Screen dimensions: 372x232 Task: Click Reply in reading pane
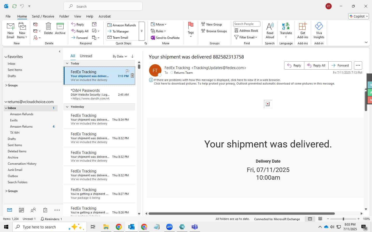tap(294, 65)
